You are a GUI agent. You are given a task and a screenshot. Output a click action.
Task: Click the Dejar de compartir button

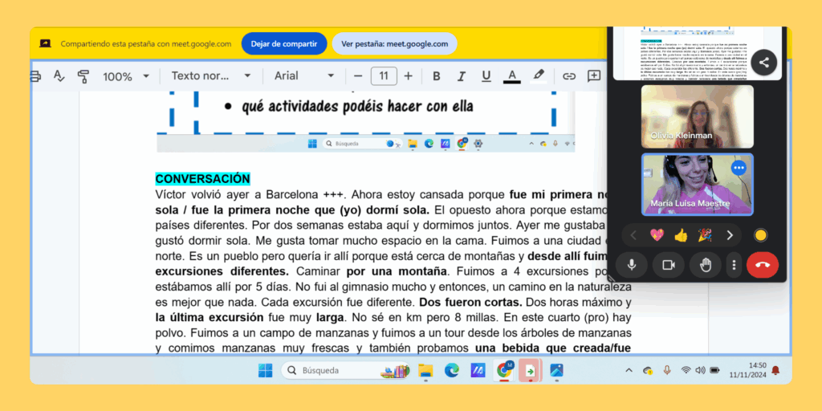coord(283,43)
